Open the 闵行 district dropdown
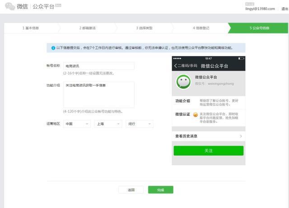This screenshot has width=289, height=208. tap(140, 124)
